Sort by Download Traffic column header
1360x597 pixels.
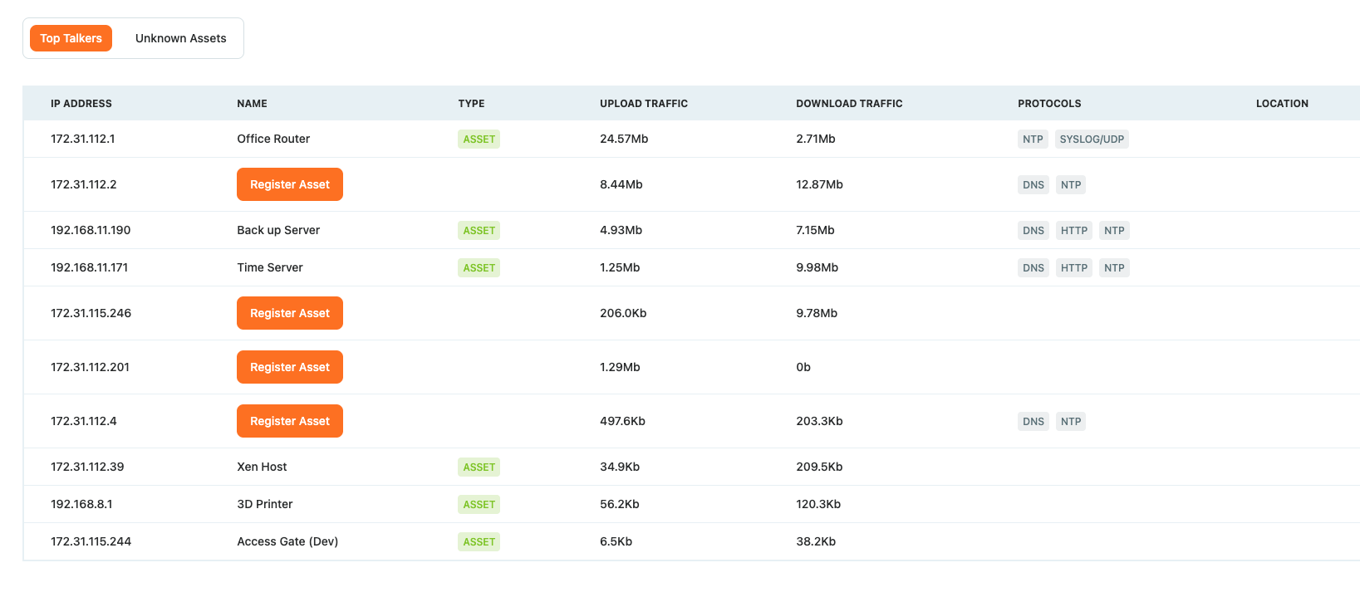(848, 104)
